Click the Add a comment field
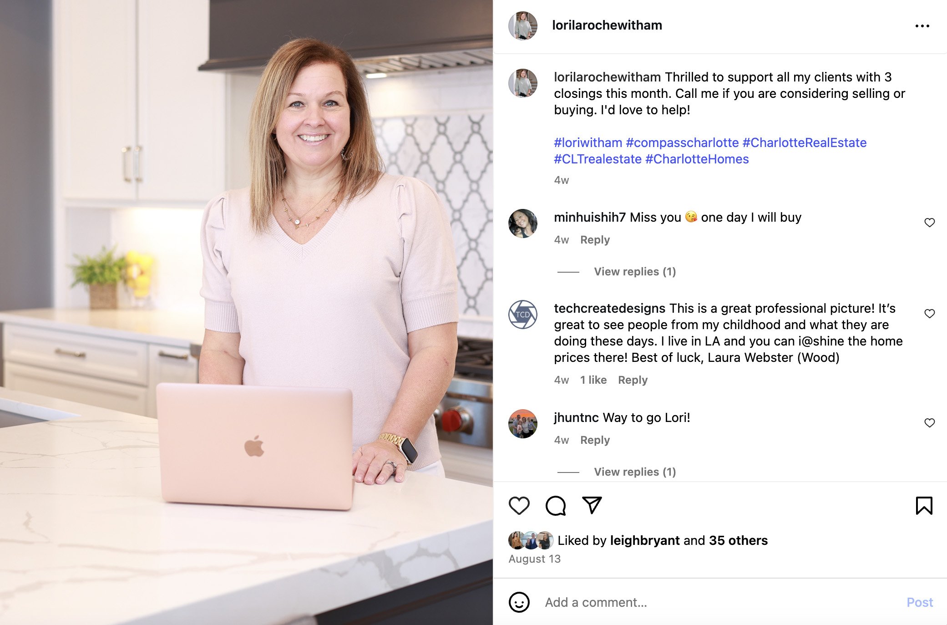947x625 pixels. [719, 602]
